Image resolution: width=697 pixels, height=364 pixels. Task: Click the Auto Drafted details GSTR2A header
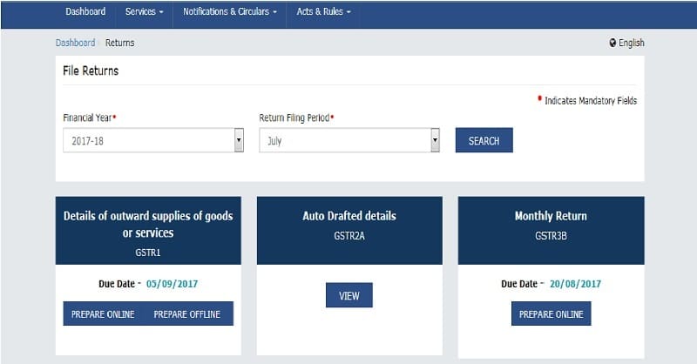pyautogui.click(x=349, y=231)
